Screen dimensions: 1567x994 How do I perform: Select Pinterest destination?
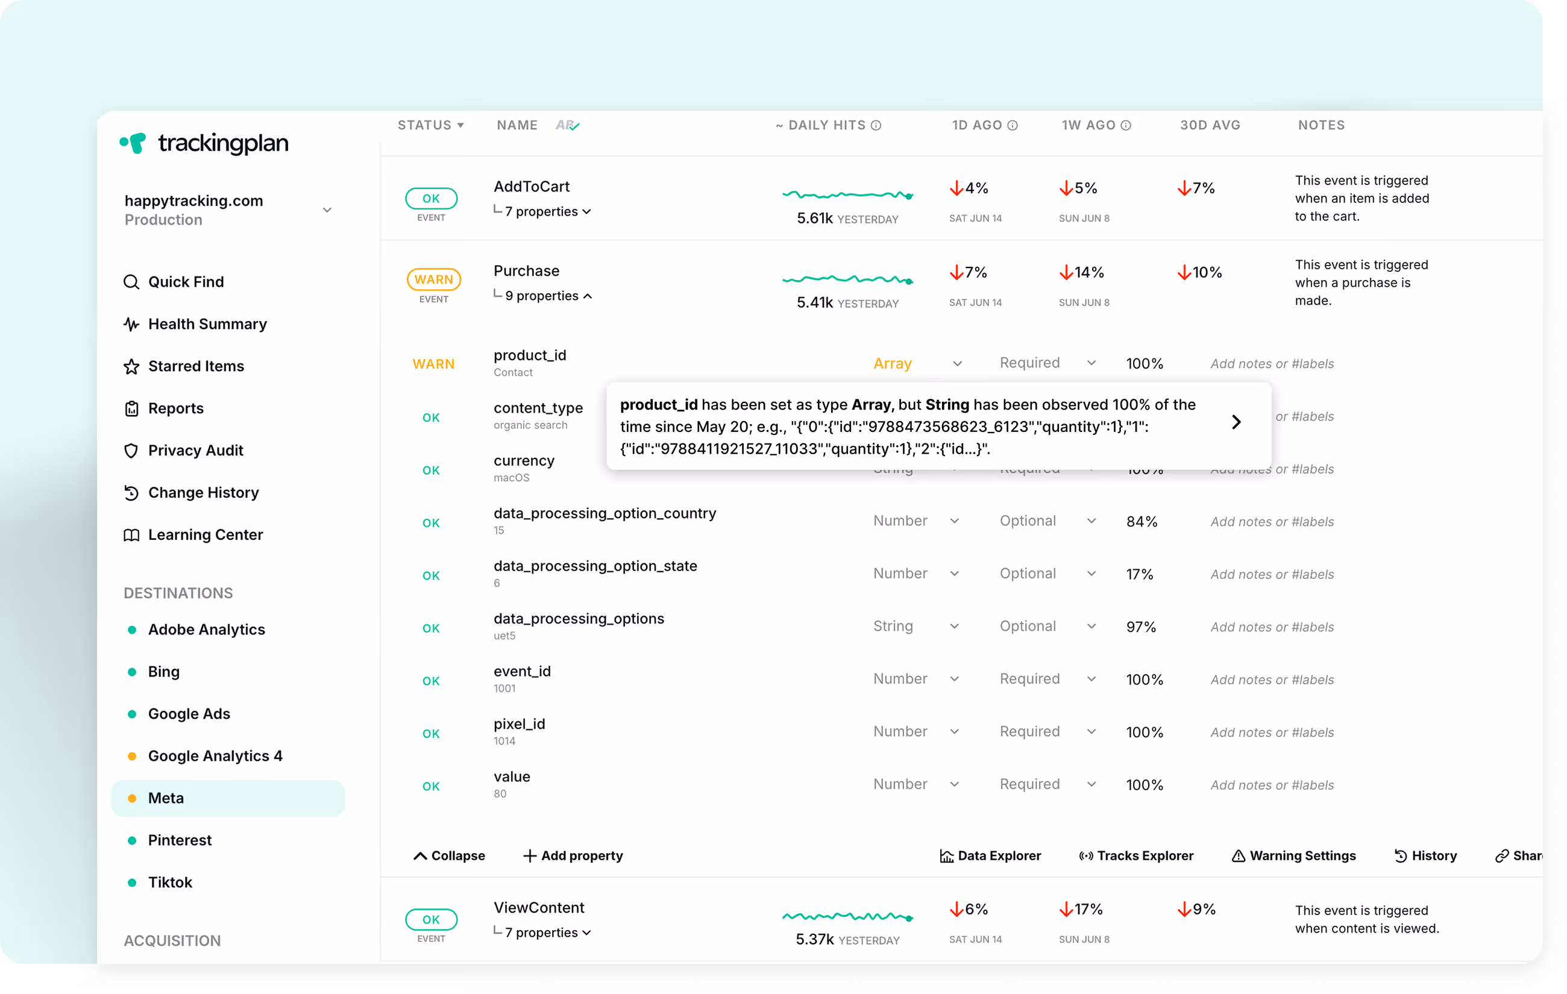[180, 840]
